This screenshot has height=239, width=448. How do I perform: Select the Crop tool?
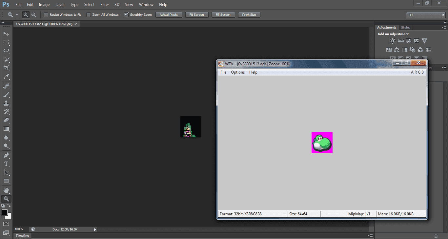click(x=6, y=68)
